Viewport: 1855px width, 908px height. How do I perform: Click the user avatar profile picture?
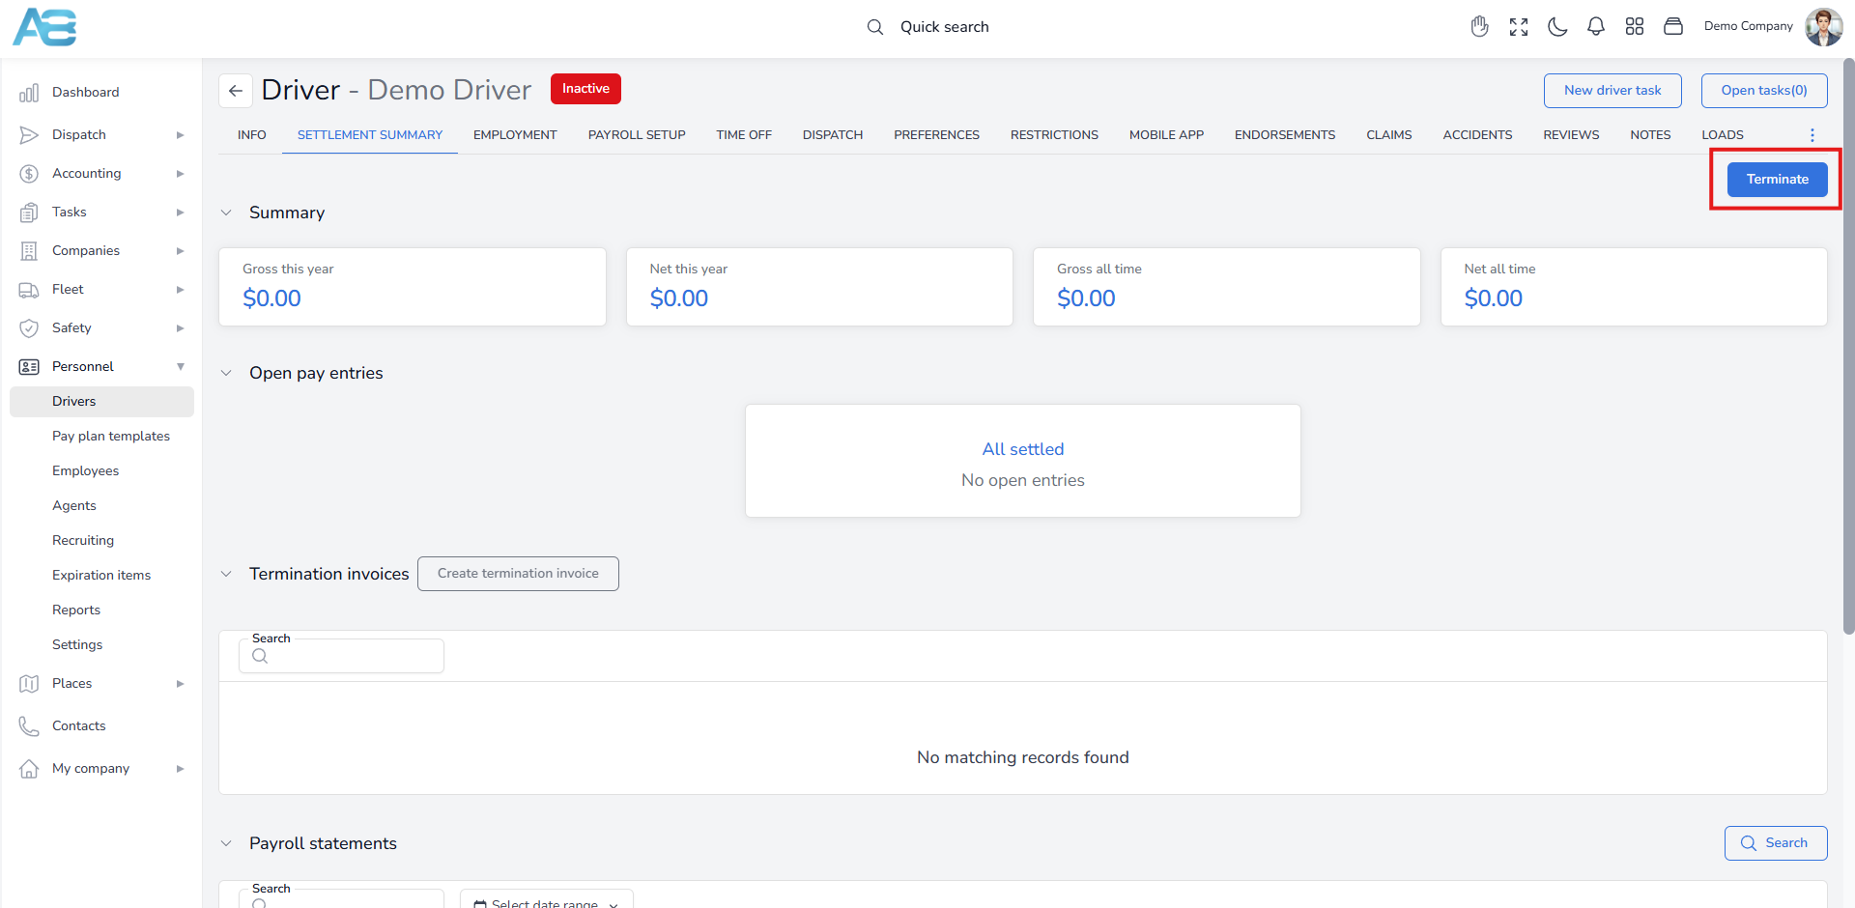[1823, 27]
